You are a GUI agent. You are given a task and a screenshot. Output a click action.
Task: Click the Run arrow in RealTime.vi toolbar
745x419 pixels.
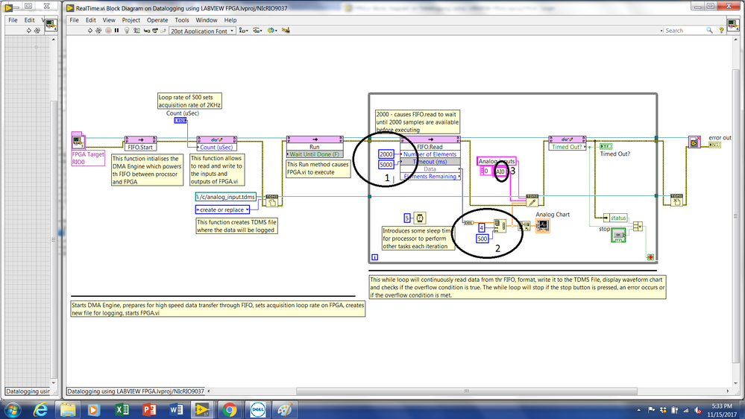click(x=89, y=31)
